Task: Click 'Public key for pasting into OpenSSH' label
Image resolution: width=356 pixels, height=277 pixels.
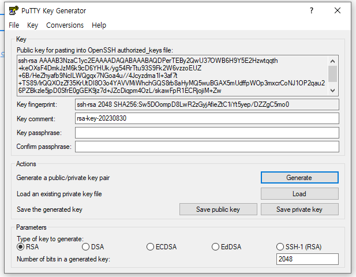Action: pos(95,50)
